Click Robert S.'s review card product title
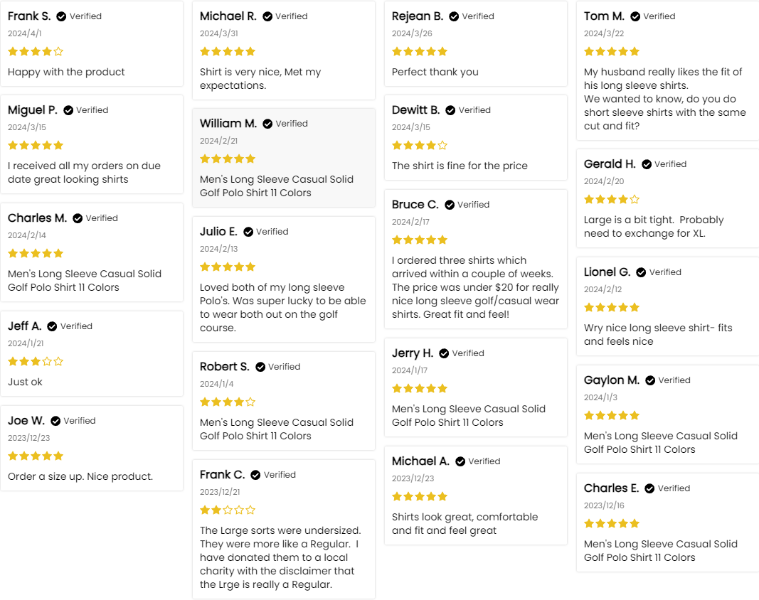This screenshot has height=600, width=759. click(x=277, y=429)
